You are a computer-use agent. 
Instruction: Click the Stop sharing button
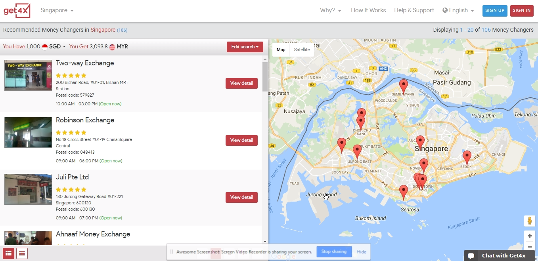[x=334, y=251]
